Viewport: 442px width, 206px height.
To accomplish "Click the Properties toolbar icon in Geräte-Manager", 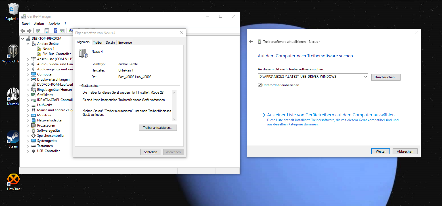I will 47,31.
